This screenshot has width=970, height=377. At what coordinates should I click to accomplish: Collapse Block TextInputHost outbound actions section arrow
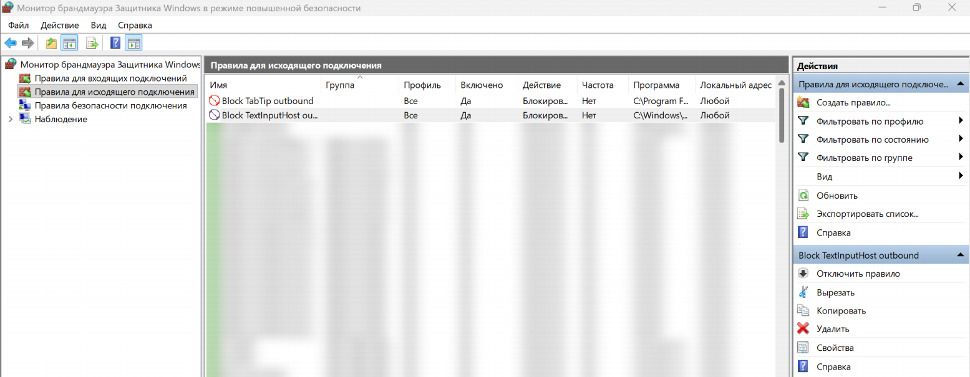tap(961, 255)
